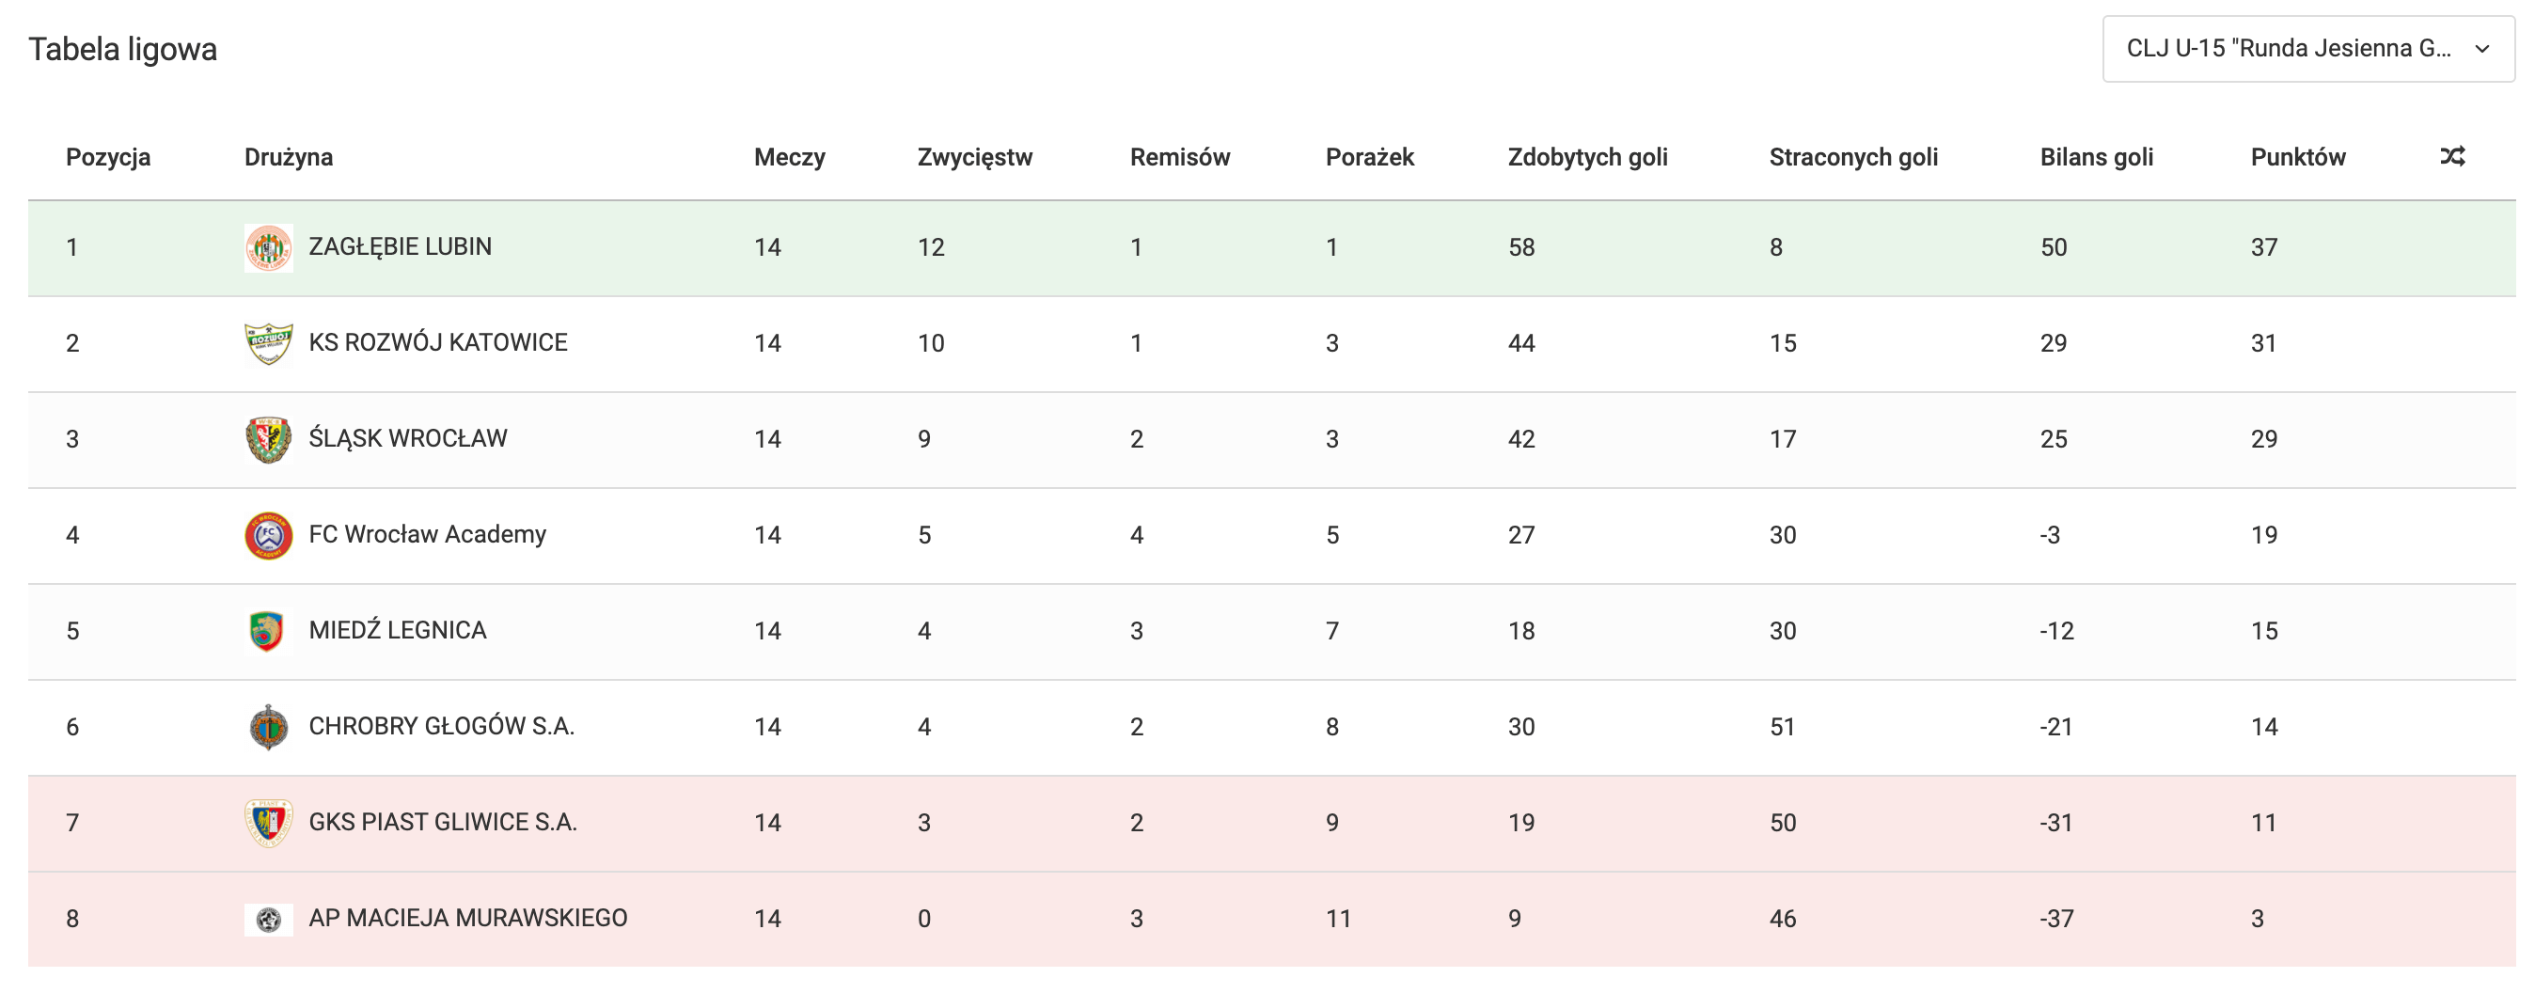This screenshot has height=993, width=2535.
Task: Sort by Punktów column header
Action: coord(2298,157)
